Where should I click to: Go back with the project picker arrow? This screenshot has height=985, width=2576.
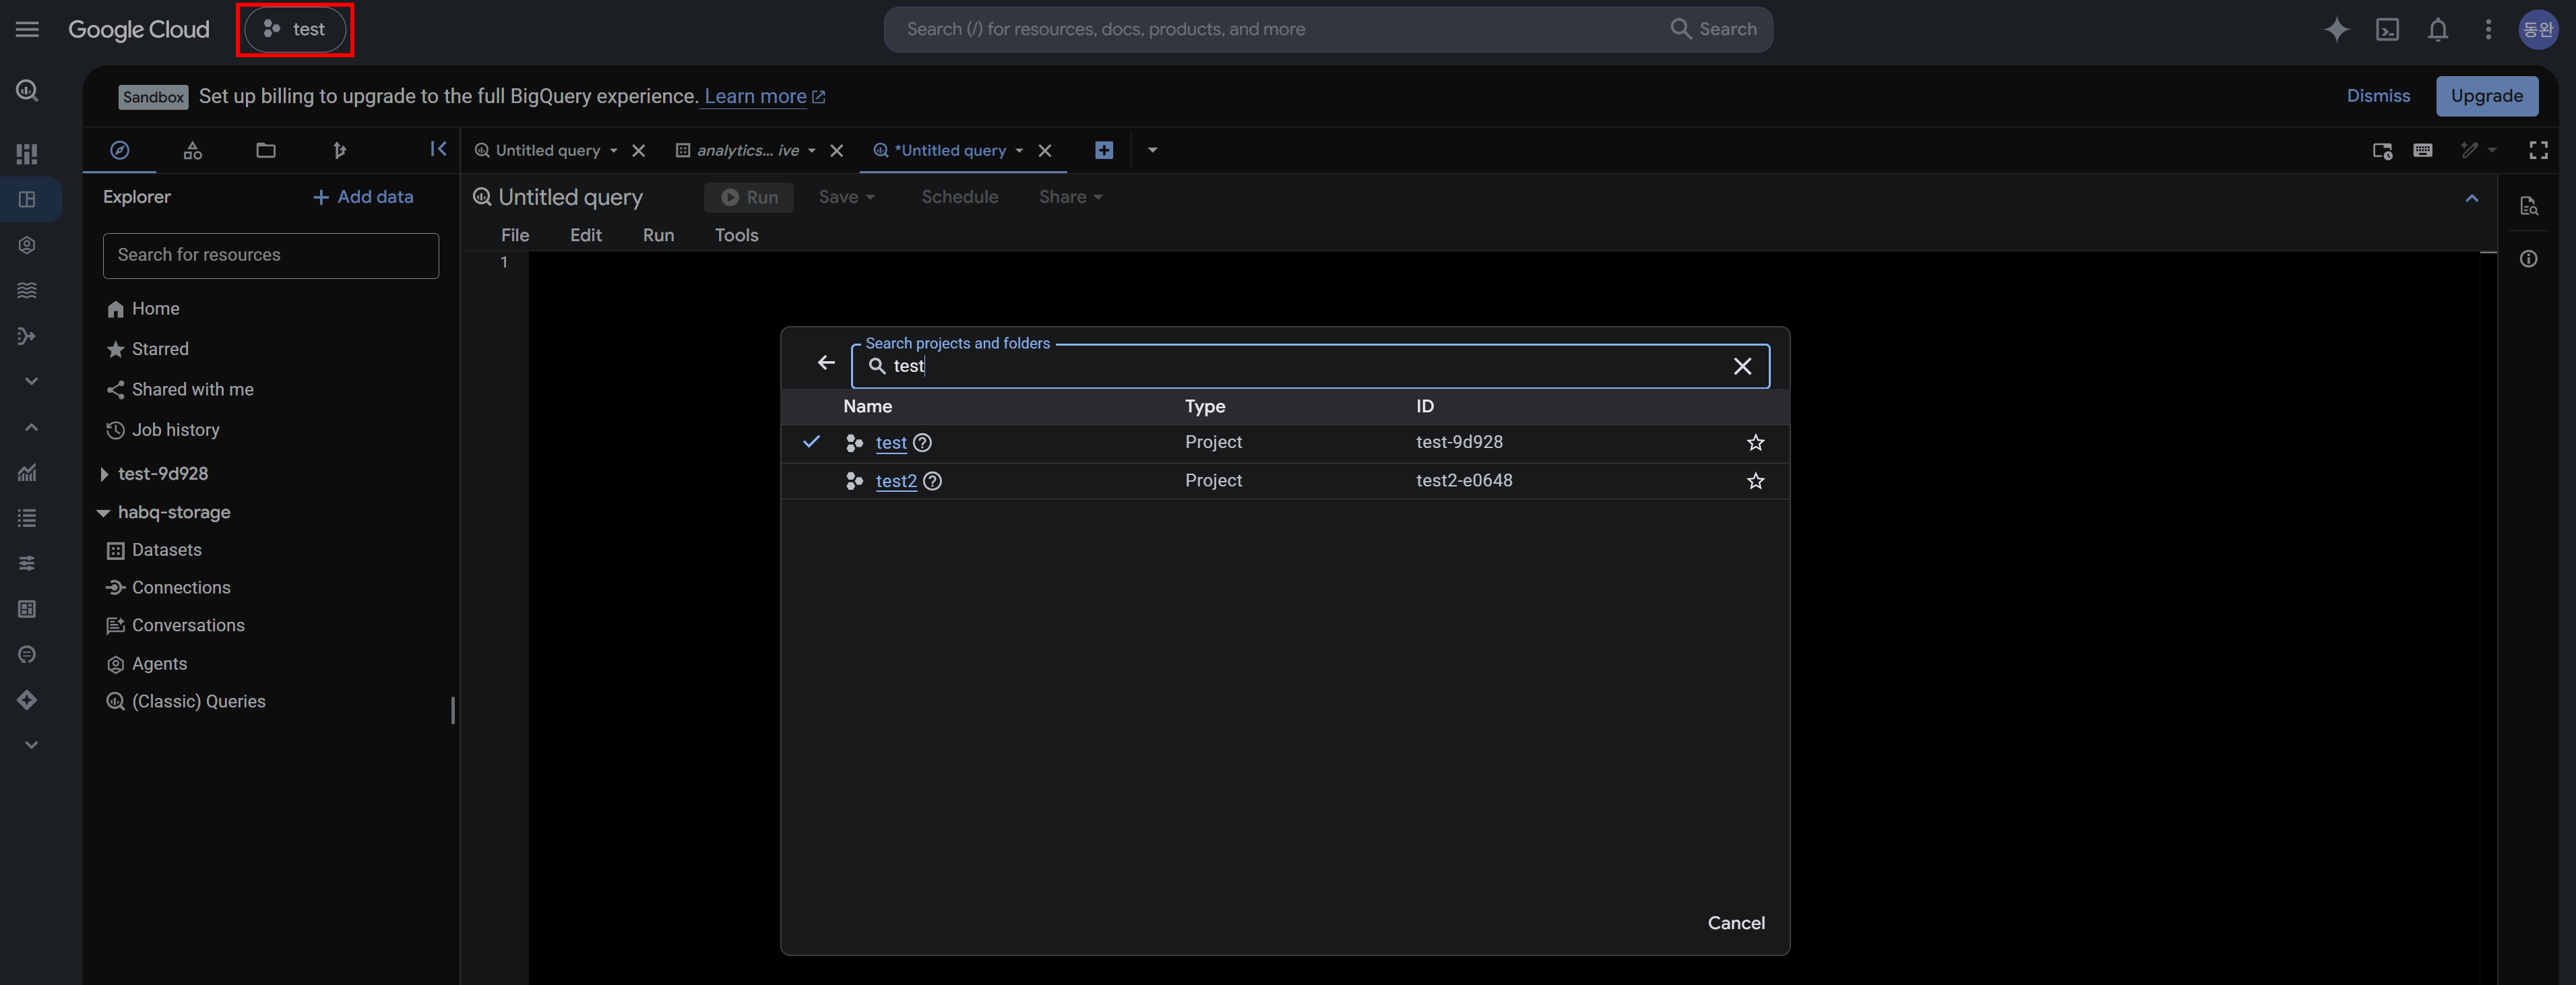point(825,363)
